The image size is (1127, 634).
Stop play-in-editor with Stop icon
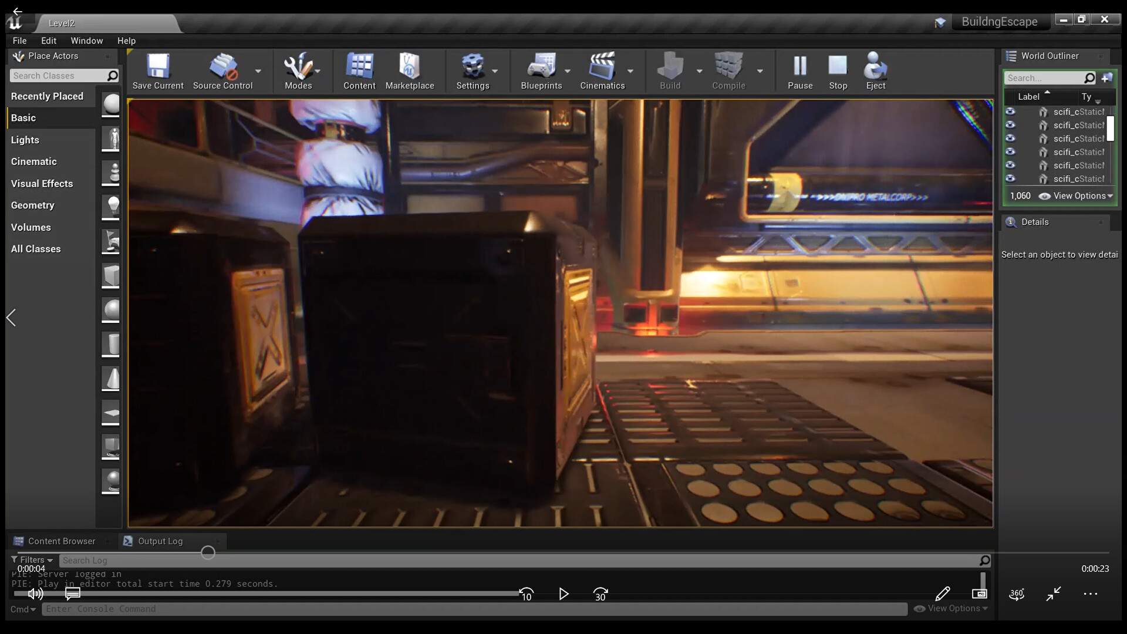[x=838, y=66]
